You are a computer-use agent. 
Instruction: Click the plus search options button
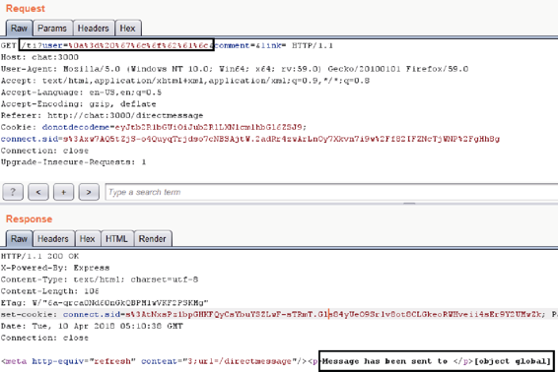(x=63, y=192)
